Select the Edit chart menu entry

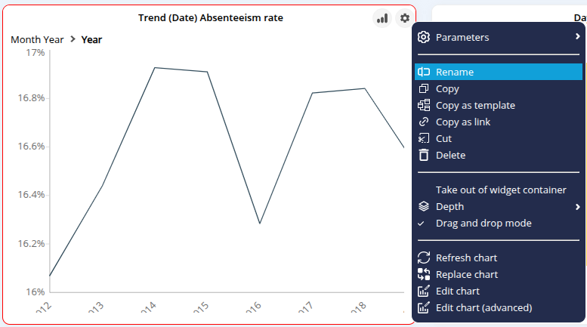[x=457, y=291]
